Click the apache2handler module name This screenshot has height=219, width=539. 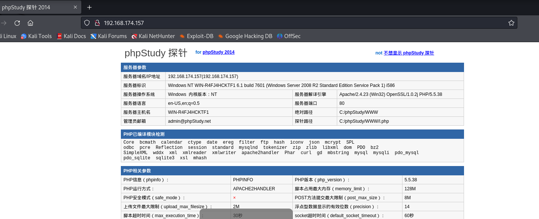(x=260, y=153)
